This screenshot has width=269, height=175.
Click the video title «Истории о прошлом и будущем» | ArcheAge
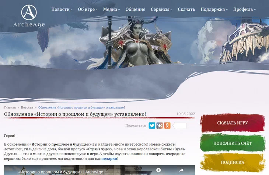pyautogui.click(x=60, y=172)
